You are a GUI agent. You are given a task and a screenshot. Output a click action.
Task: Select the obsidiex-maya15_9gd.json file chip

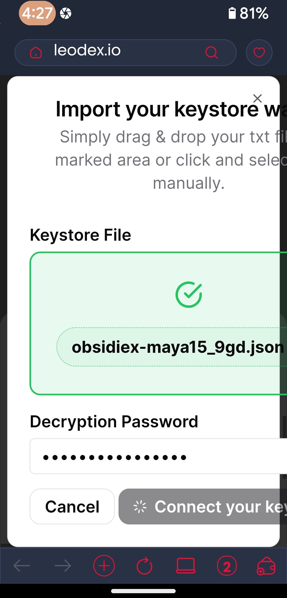[x=172, y=347]
